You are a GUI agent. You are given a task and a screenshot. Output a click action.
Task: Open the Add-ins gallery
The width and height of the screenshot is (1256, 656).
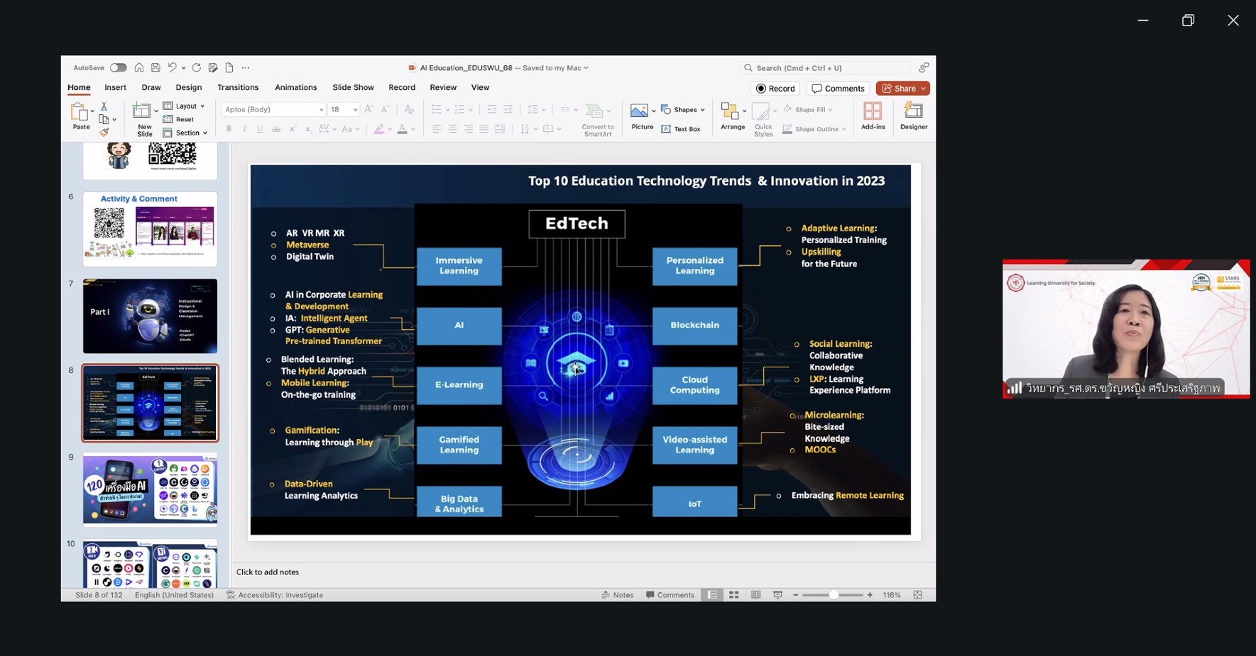[873, 116]
